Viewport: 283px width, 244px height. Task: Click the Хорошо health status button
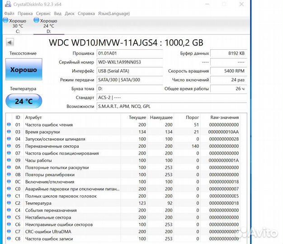tap(24, 70)
